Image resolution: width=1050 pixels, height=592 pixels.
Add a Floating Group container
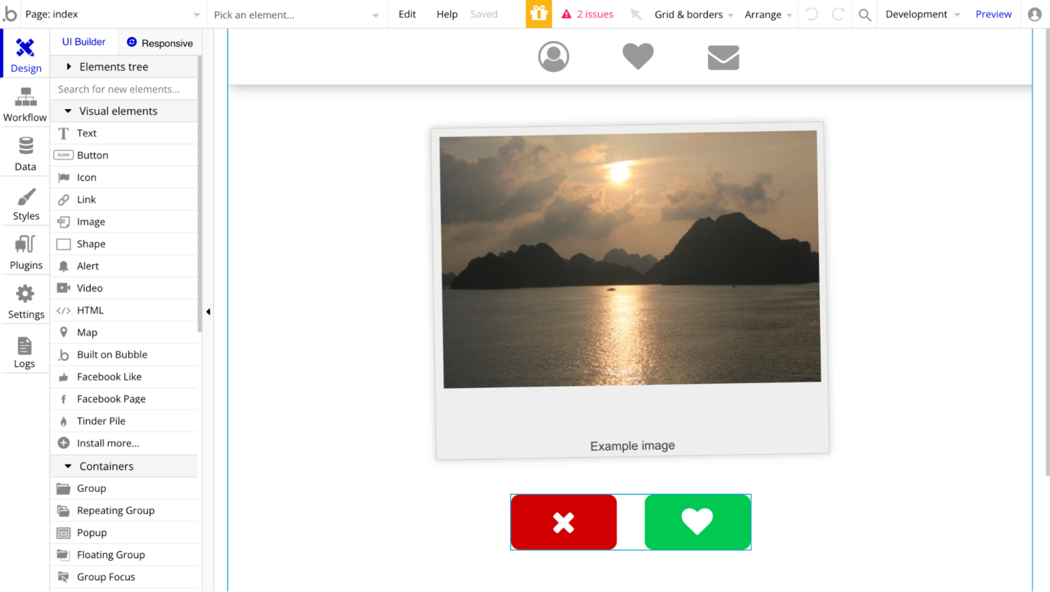pos(124,555)
